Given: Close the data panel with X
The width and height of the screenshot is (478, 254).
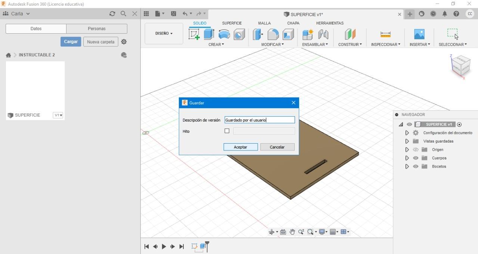Looking at the screenshot, I should (x=135, y=13).
